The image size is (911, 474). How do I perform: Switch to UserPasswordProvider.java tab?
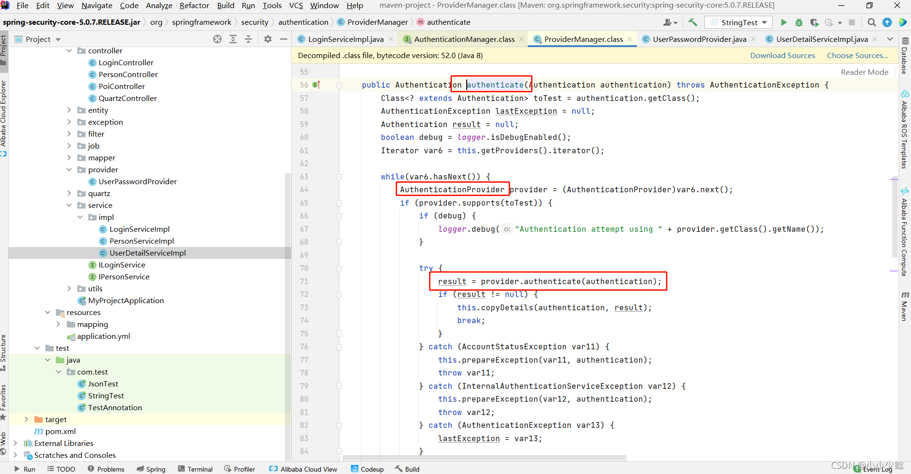pyautogui.click(x=699, y=39)
